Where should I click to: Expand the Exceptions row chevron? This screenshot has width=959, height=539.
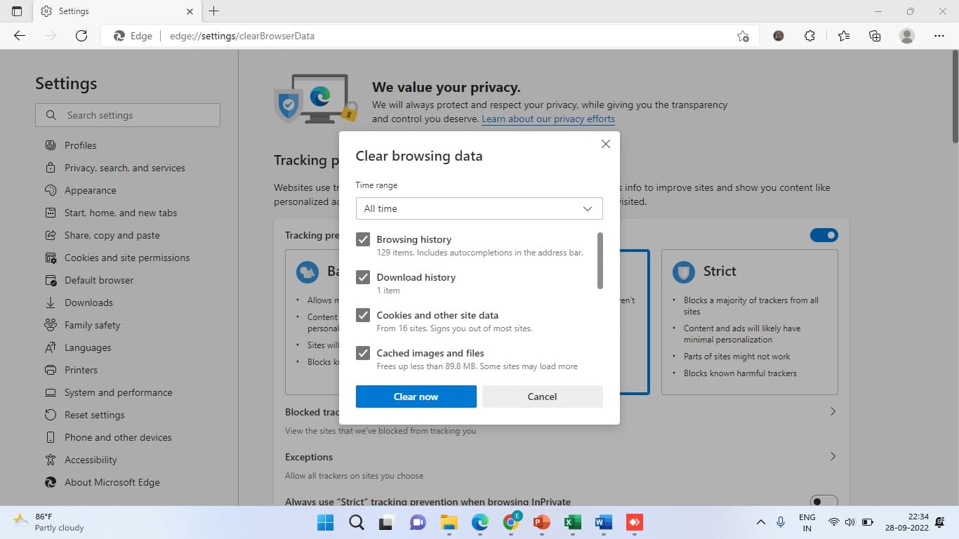[x=833, y=456]
